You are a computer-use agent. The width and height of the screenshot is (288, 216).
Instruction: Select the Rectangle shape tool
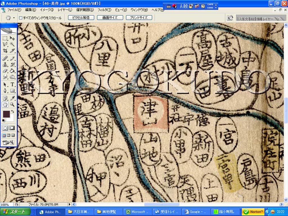(x=12, y=91)
